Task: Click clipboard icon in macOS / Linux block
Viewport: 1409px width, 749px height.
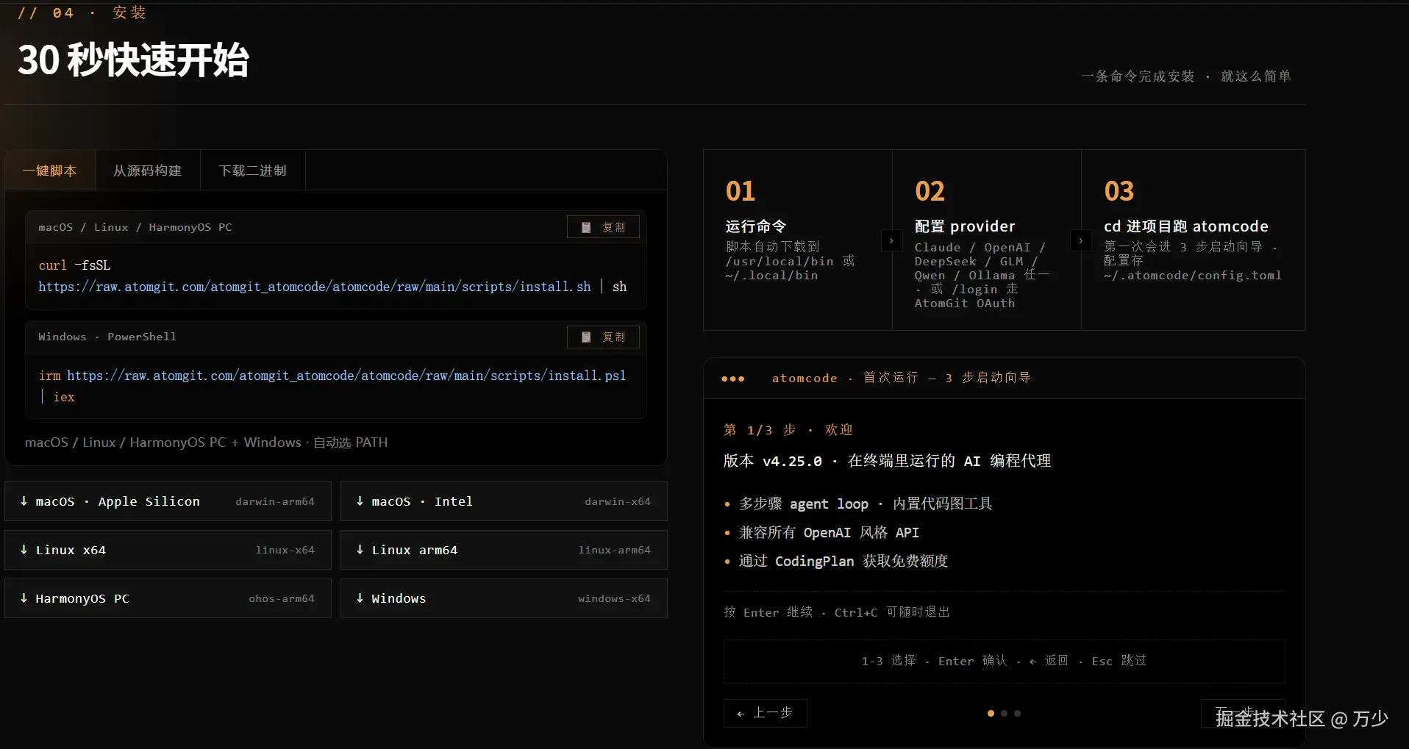Action: coord(586,227)
